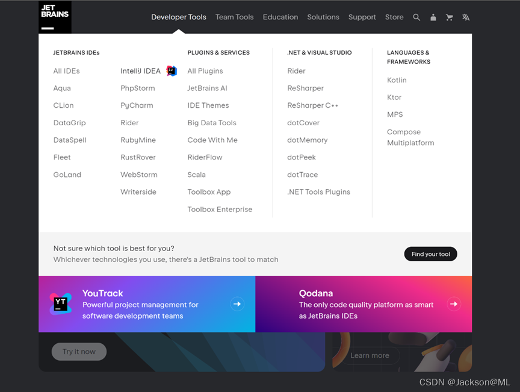
Task: Open the PyCharm link
Action: click(x=137, y=105)
